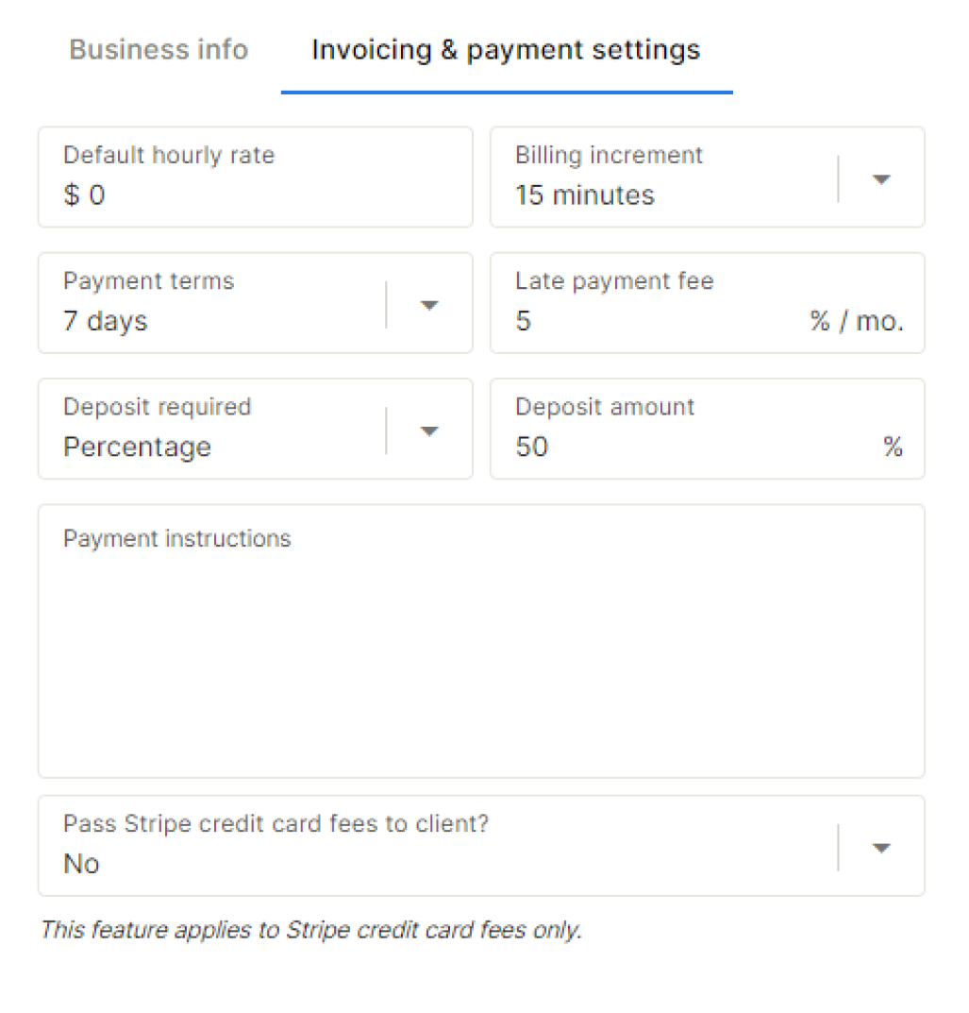The image size is (969, 1013).
Task: Click the Deposit amount field
Action: click(x=708, y=429)
